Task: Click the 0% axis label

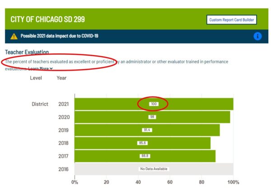Action: tap(75, 182)
